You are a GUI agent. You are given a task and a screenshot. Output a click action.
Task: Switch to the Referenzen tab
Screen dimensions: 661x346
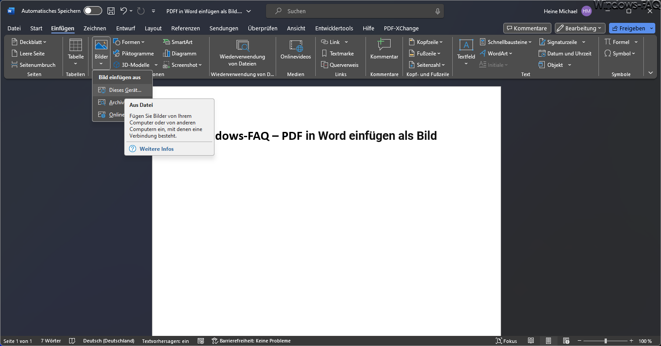185,28
